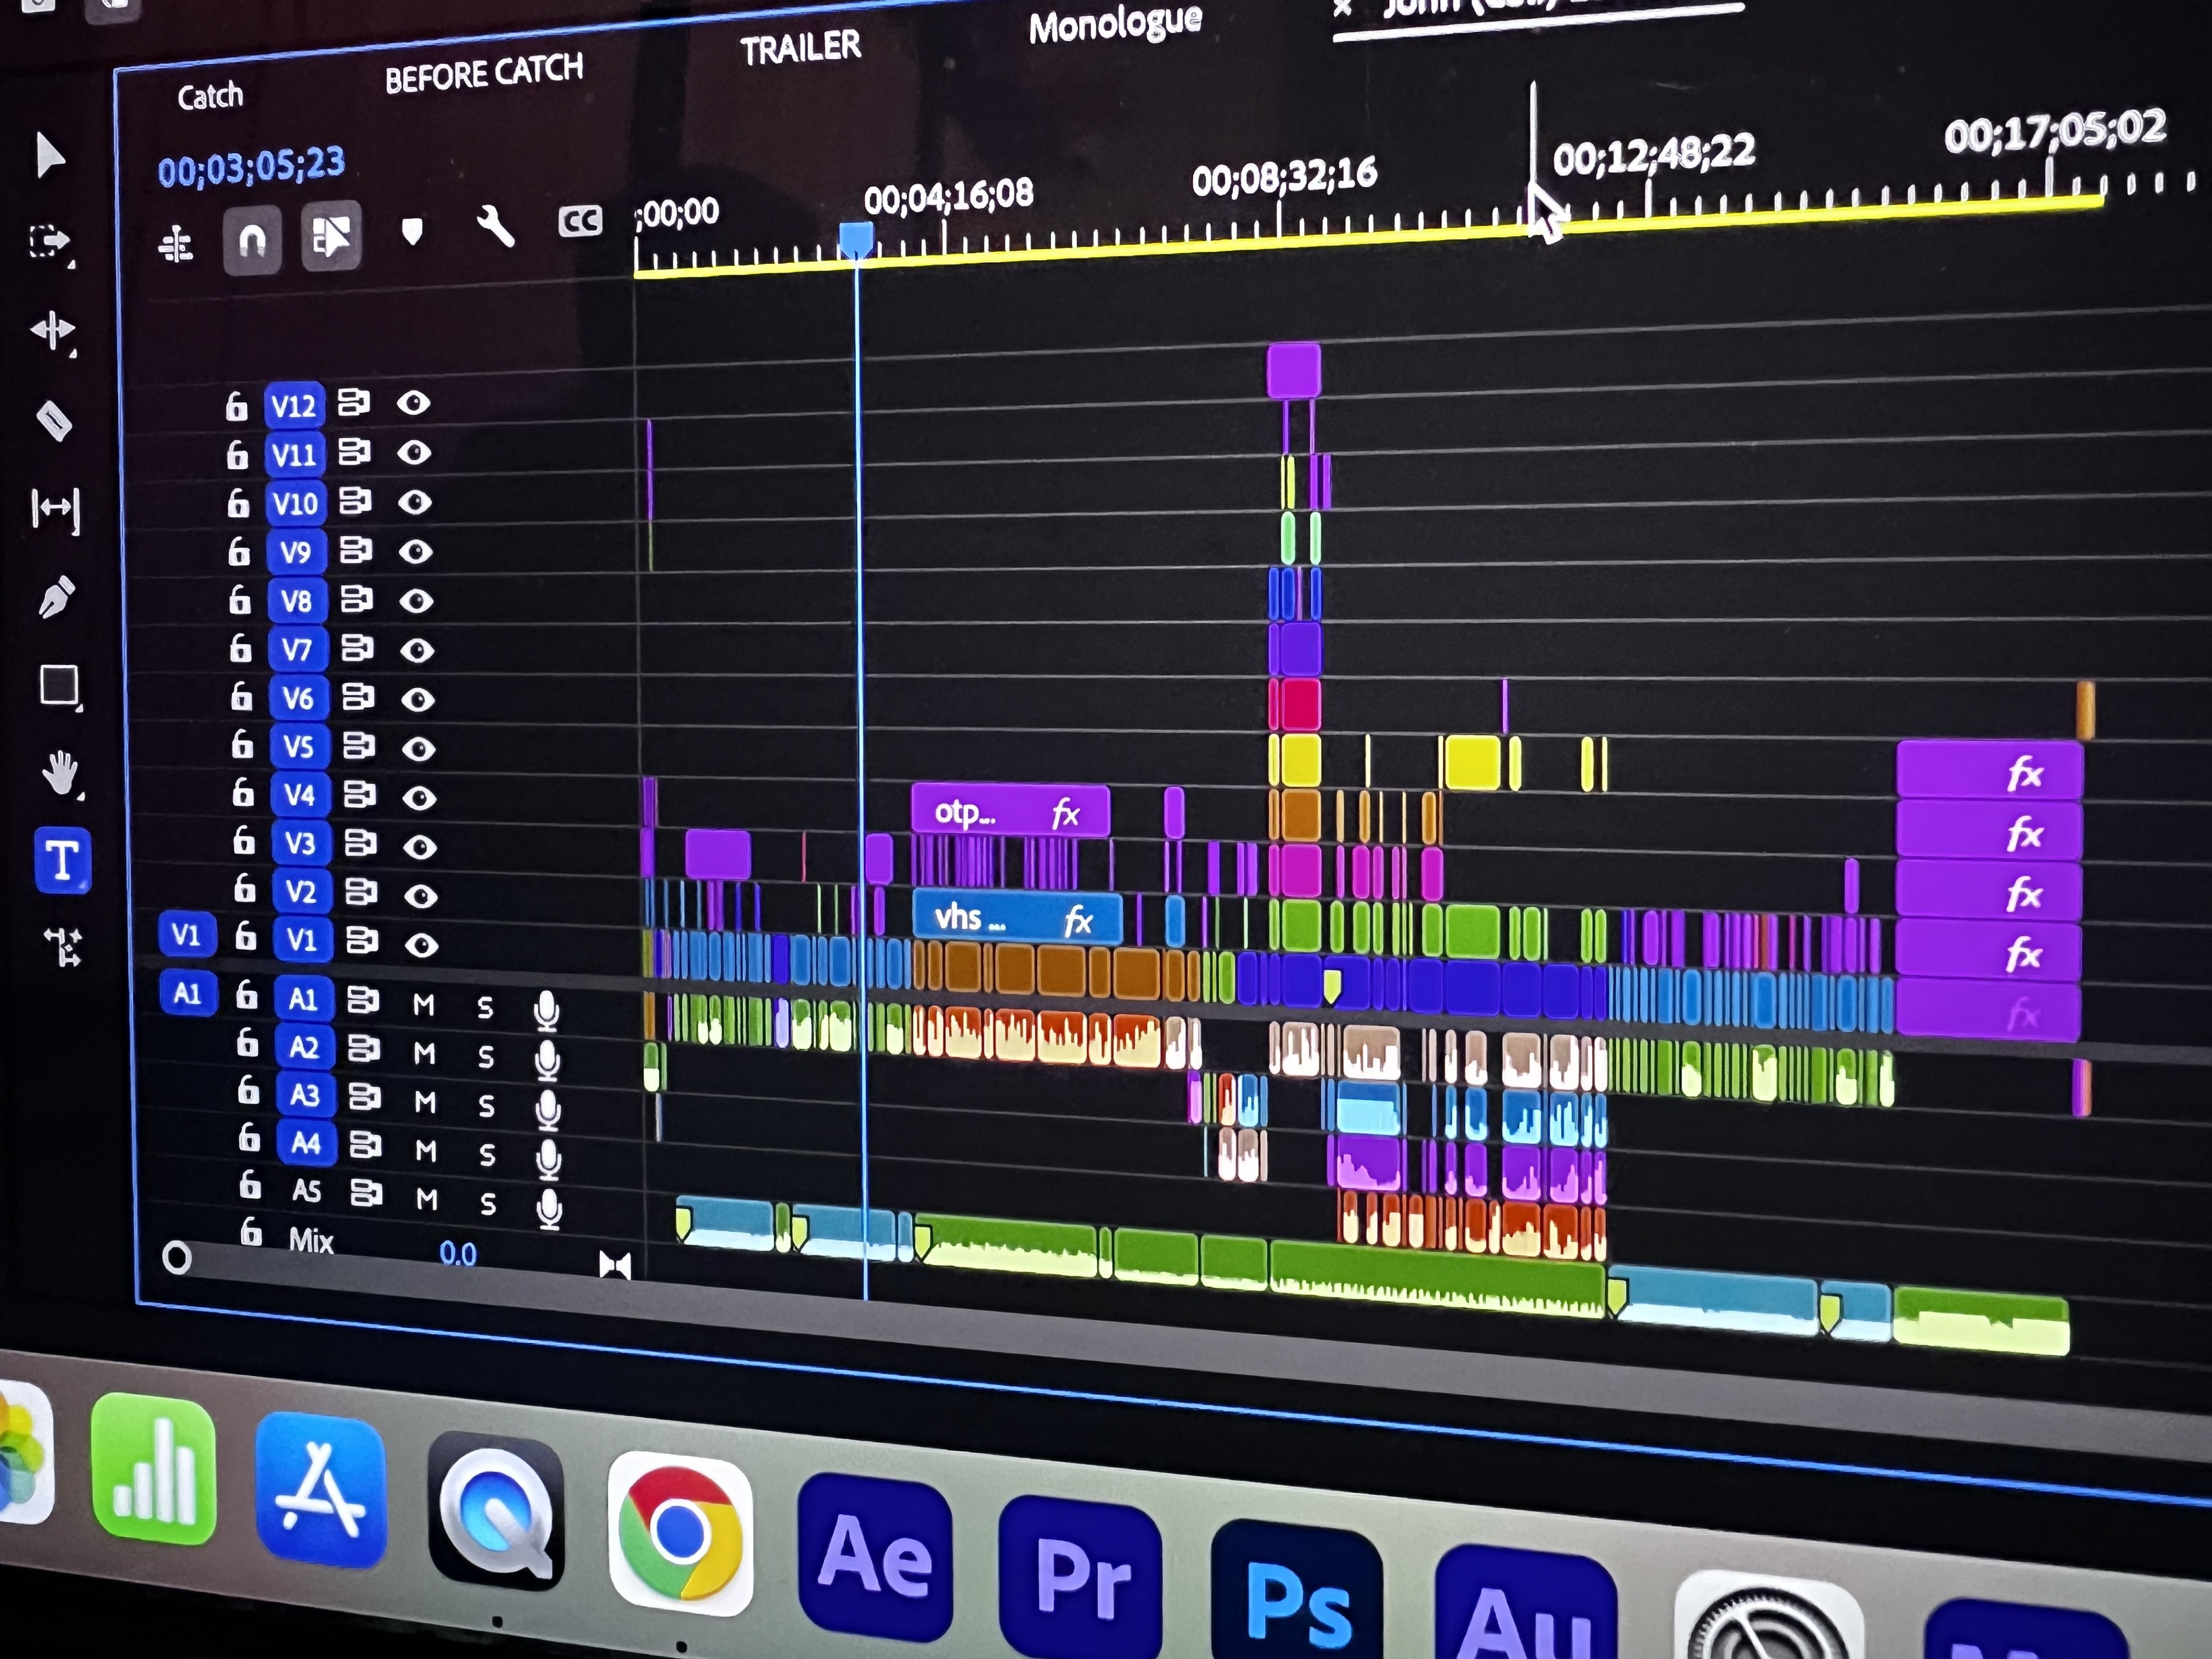The image size is (2212, 1659).
Task: Click the playhead timecode 00;03;05;23
Action: (251, 167)
